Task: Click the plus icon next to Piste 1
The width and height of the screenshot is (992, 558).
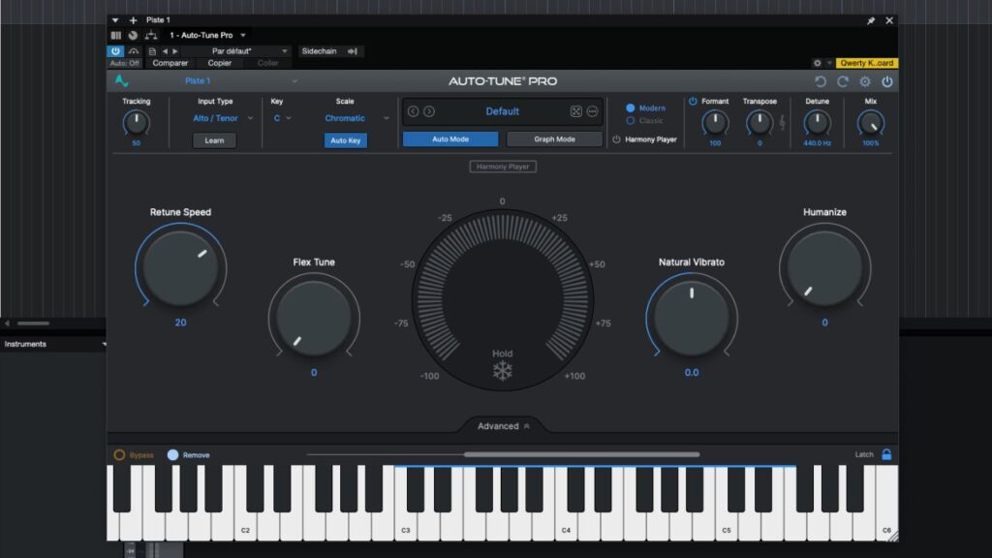Action: click(133, 20)
